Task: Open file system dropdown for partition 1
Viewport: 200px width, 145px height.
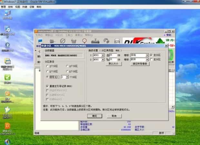Action: click(103, 55)
